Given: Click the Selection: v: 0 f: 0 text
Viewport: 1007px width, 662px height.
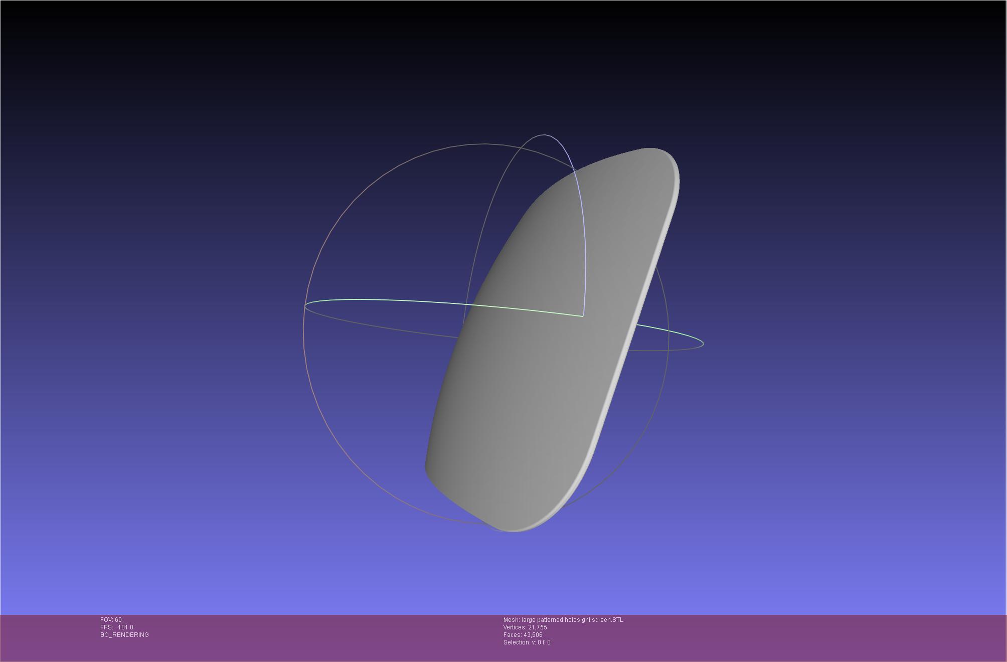Looking at the screenshot, I should [x=527, y=642].
